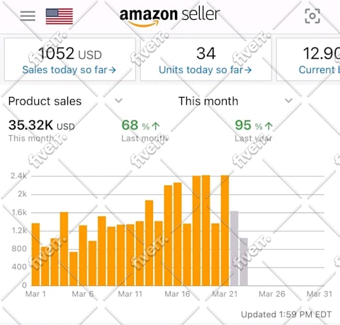Open the Current balance card

(308, 59)
